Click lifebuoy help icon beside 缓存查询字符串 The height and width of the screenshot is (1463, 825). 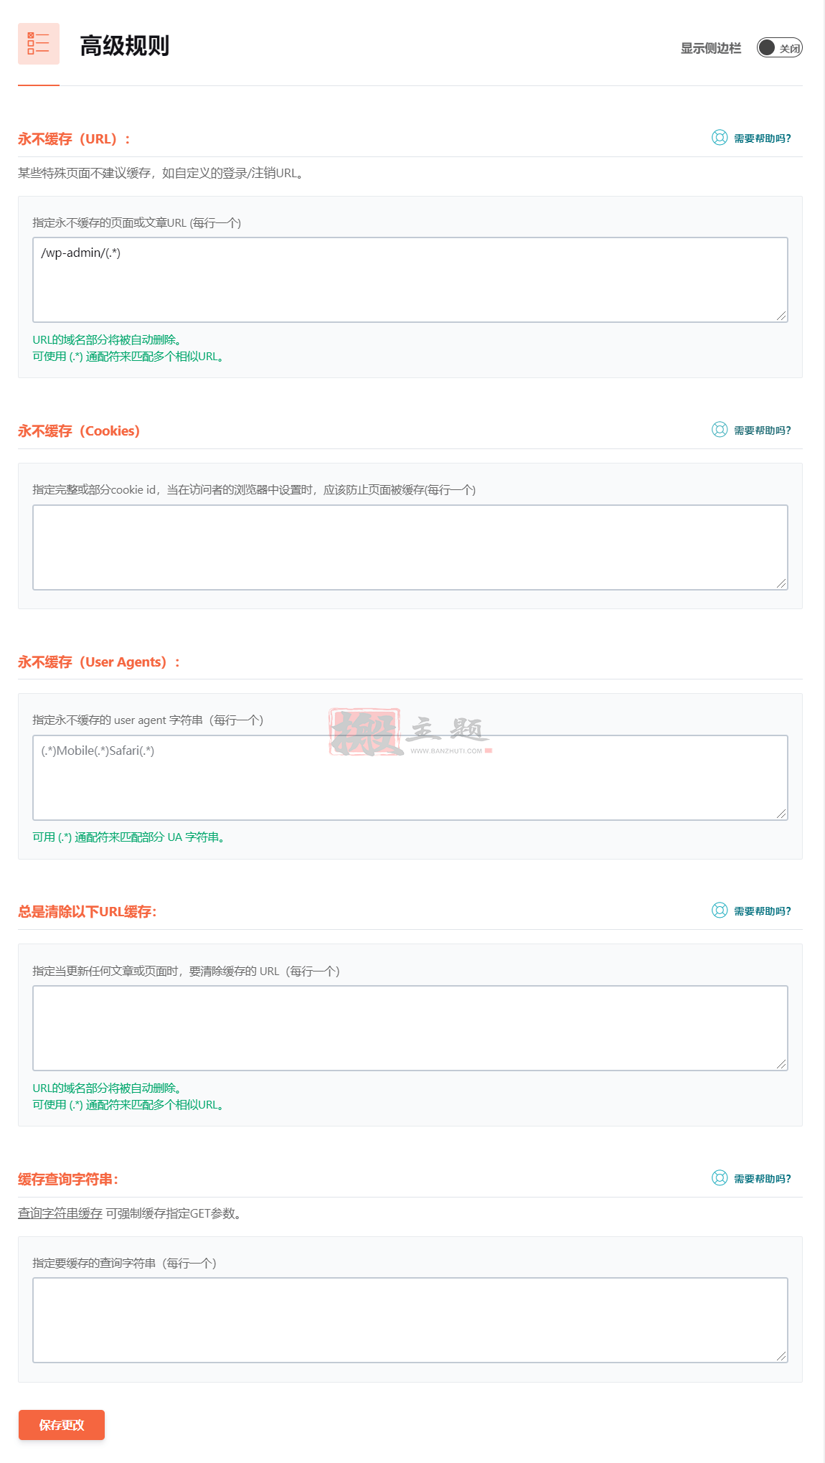(x=720, y=1178)
